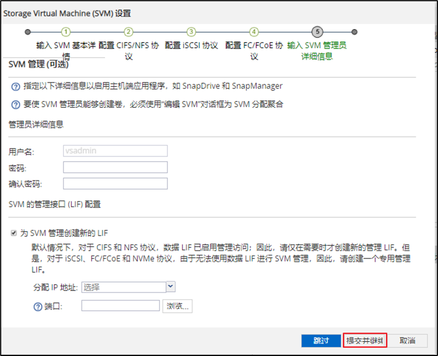This screenshot has height=356, width=438.
Task: Toggle 为 SVM 管理创建新的 LIF checkbox
Action: coord(14,234)
